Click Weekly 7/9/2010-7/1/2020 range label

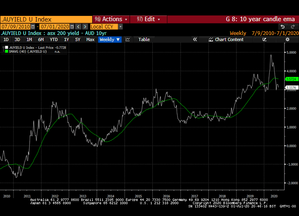[264, 33]
